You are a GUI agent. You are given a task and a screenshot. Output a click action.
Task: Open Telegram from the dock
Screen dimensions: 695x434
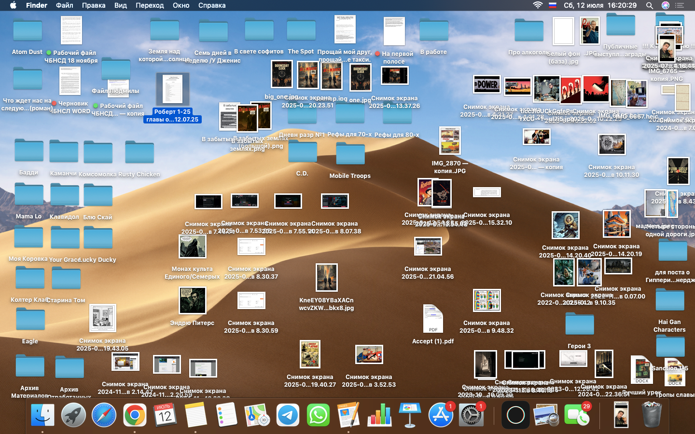point(288,415)
